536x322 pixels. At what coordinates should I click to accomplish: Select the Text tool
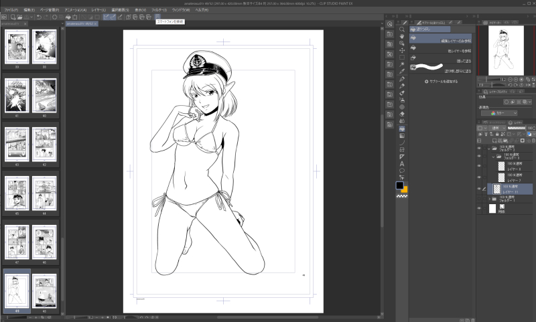pyautogui.click(x=402, y=163)
